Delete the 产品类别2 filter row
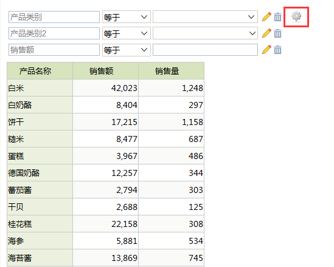Viewport: 334px width, 267px height. [x=277, y=33]
